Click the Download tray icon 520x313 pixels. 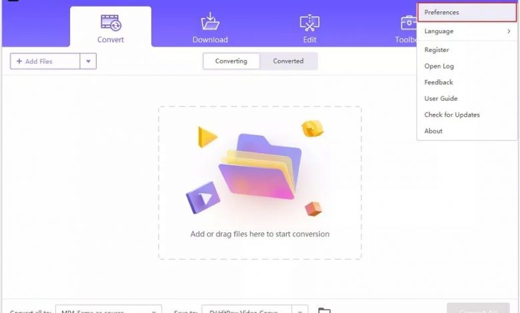pos(210,21)
